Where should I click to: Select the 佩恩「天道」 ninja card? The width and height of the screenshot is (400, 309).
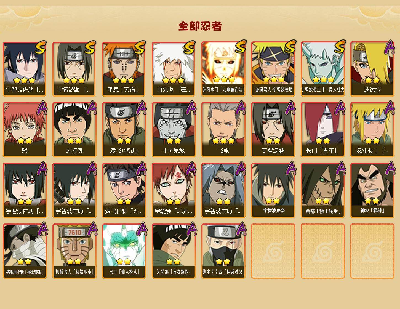tap(124, 69)
